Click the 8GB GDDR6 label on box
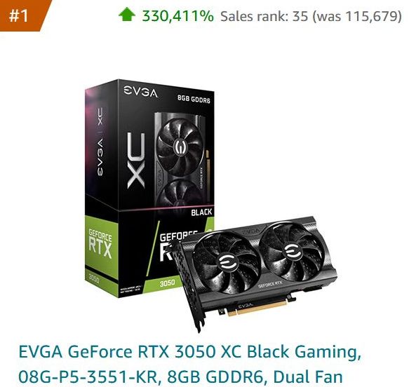The image size is (416, 387). (194, 100)
